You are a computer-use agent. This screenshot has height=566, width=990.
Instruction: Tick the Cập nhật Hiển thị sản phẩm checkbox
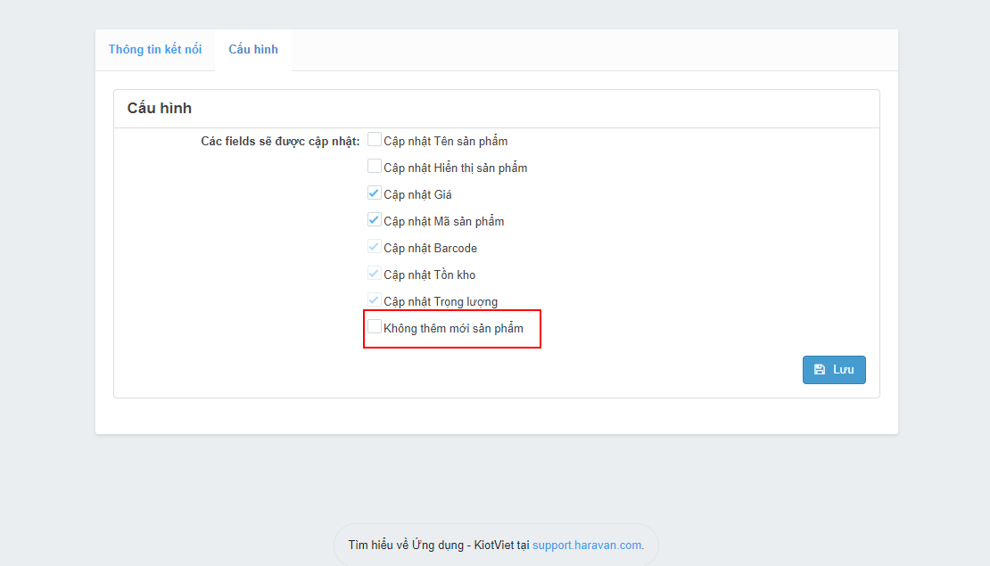point(375,167)
